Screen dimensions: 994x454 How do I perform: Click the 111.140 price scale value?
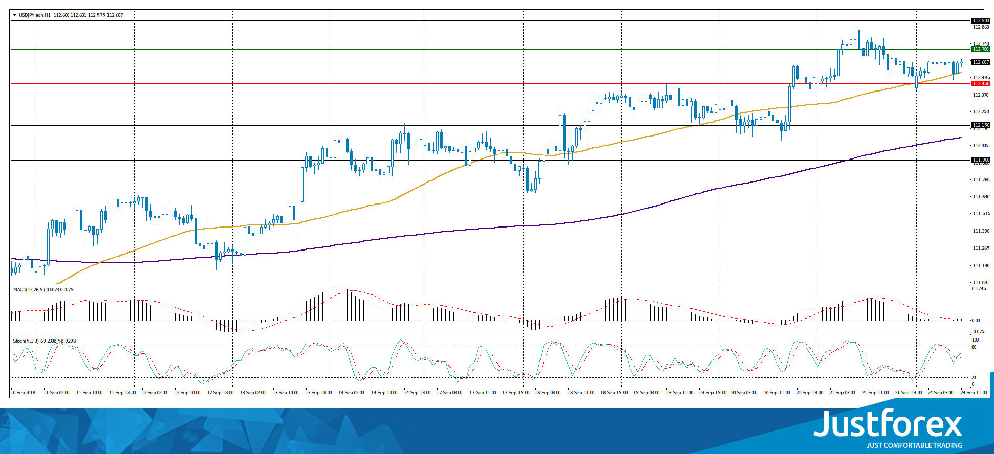coord(981,266)
